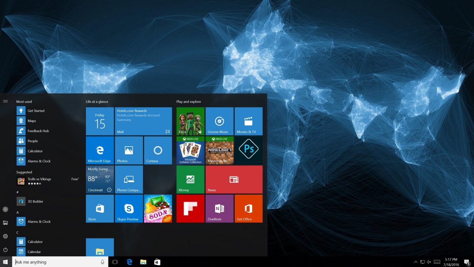The image size is (474, 267).
Task: Open the Movies & TV tile
Action: pos(248,121)
